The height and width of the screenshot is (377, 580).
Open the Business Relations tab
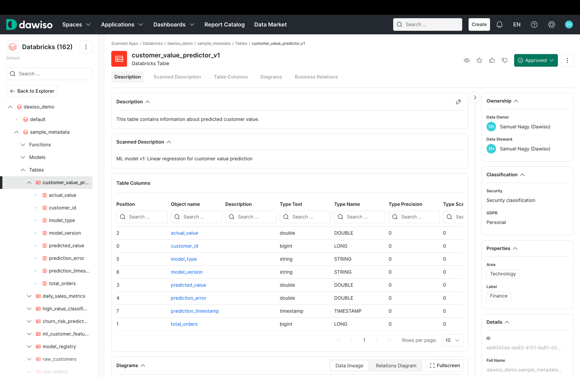pyautogui.click(x=316, y=77)
